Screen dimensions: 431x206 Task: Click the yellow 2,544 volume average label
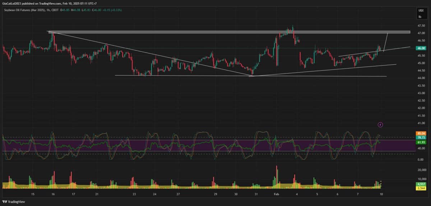(421, 188)
